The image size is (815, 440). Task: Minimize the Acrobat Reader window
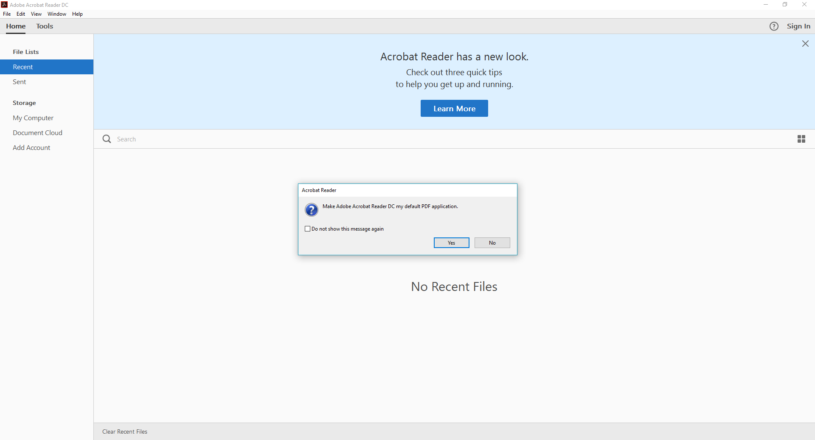tap(766, 5)
